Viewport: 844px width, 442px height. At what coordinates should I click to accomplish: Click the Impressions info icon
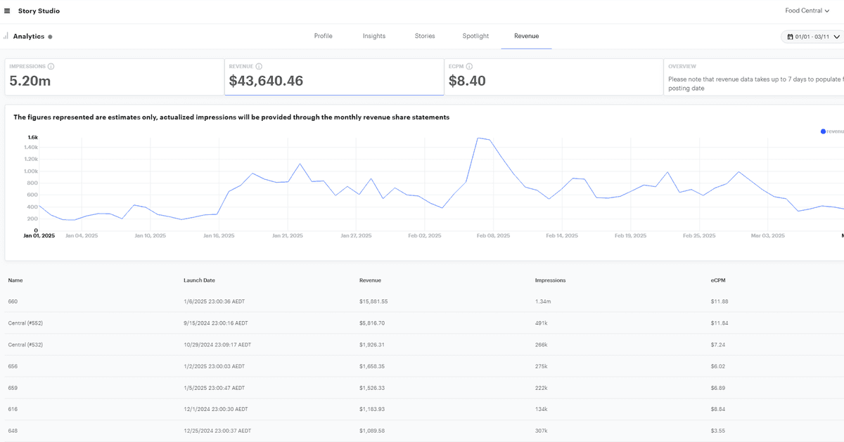pos(51,67)
